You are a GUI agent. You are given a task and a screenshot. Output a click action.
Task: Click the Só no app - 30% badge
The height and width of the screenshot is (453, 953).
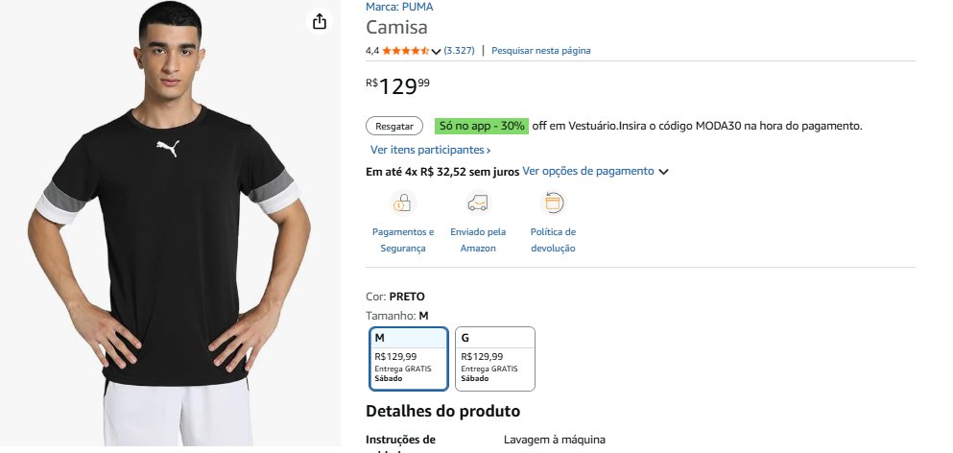point(481,126)
